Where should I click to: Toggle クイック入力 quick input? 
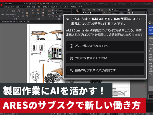pos(93,114)
